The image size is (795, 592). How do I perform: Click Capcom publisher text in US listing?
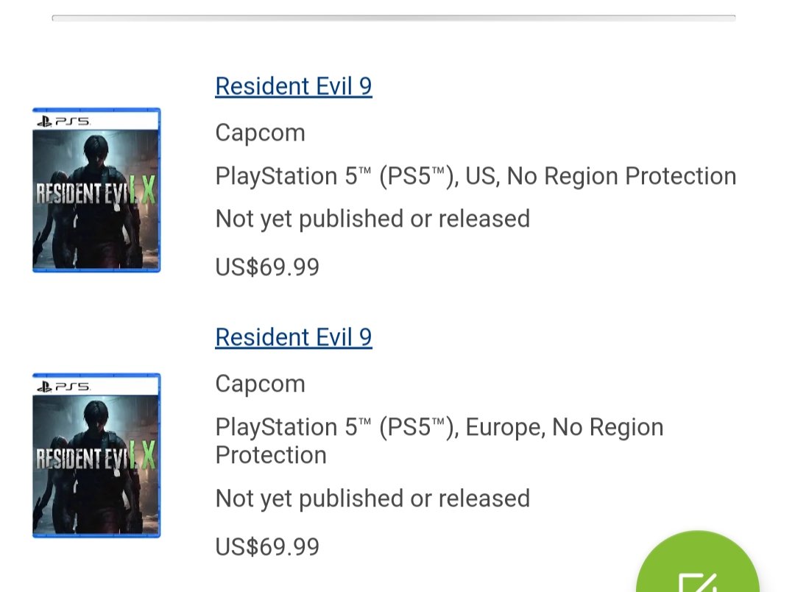[260, 133]
